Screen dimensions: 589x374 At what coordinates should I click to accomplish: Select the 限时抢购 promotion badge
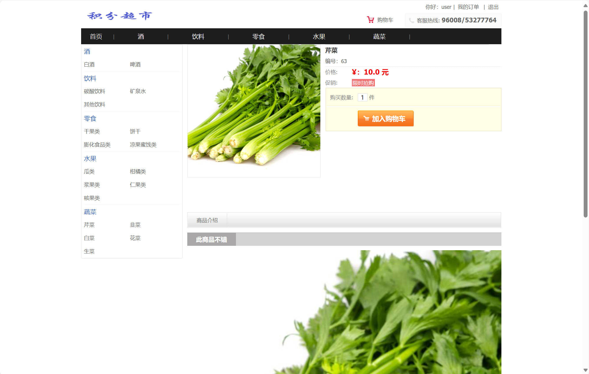[363, 83]
